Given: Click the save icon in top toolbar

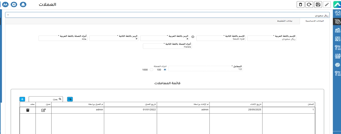Looking at the screenshot, I should tap(318, 4).
